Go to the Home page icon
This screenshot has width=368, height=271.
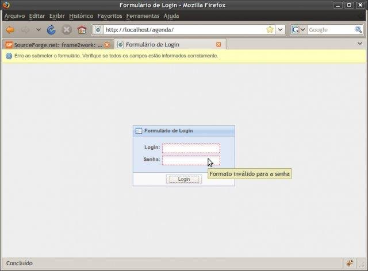pyautogui.click(x=82, y=30)
